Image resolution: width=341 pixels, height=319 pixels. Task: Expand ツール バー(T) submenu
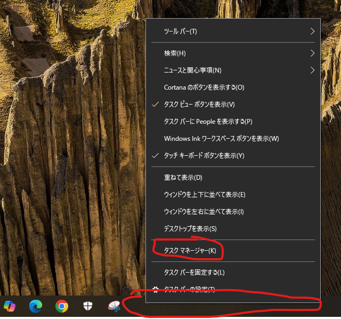click(x=233, y=31)
